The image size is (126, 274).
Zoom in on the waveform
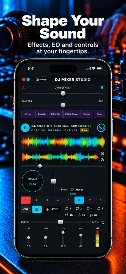103,153
